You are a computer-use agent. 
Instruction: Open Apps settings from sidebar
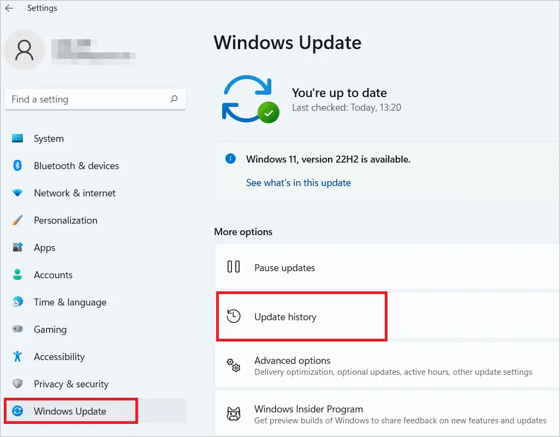point(17,248)
